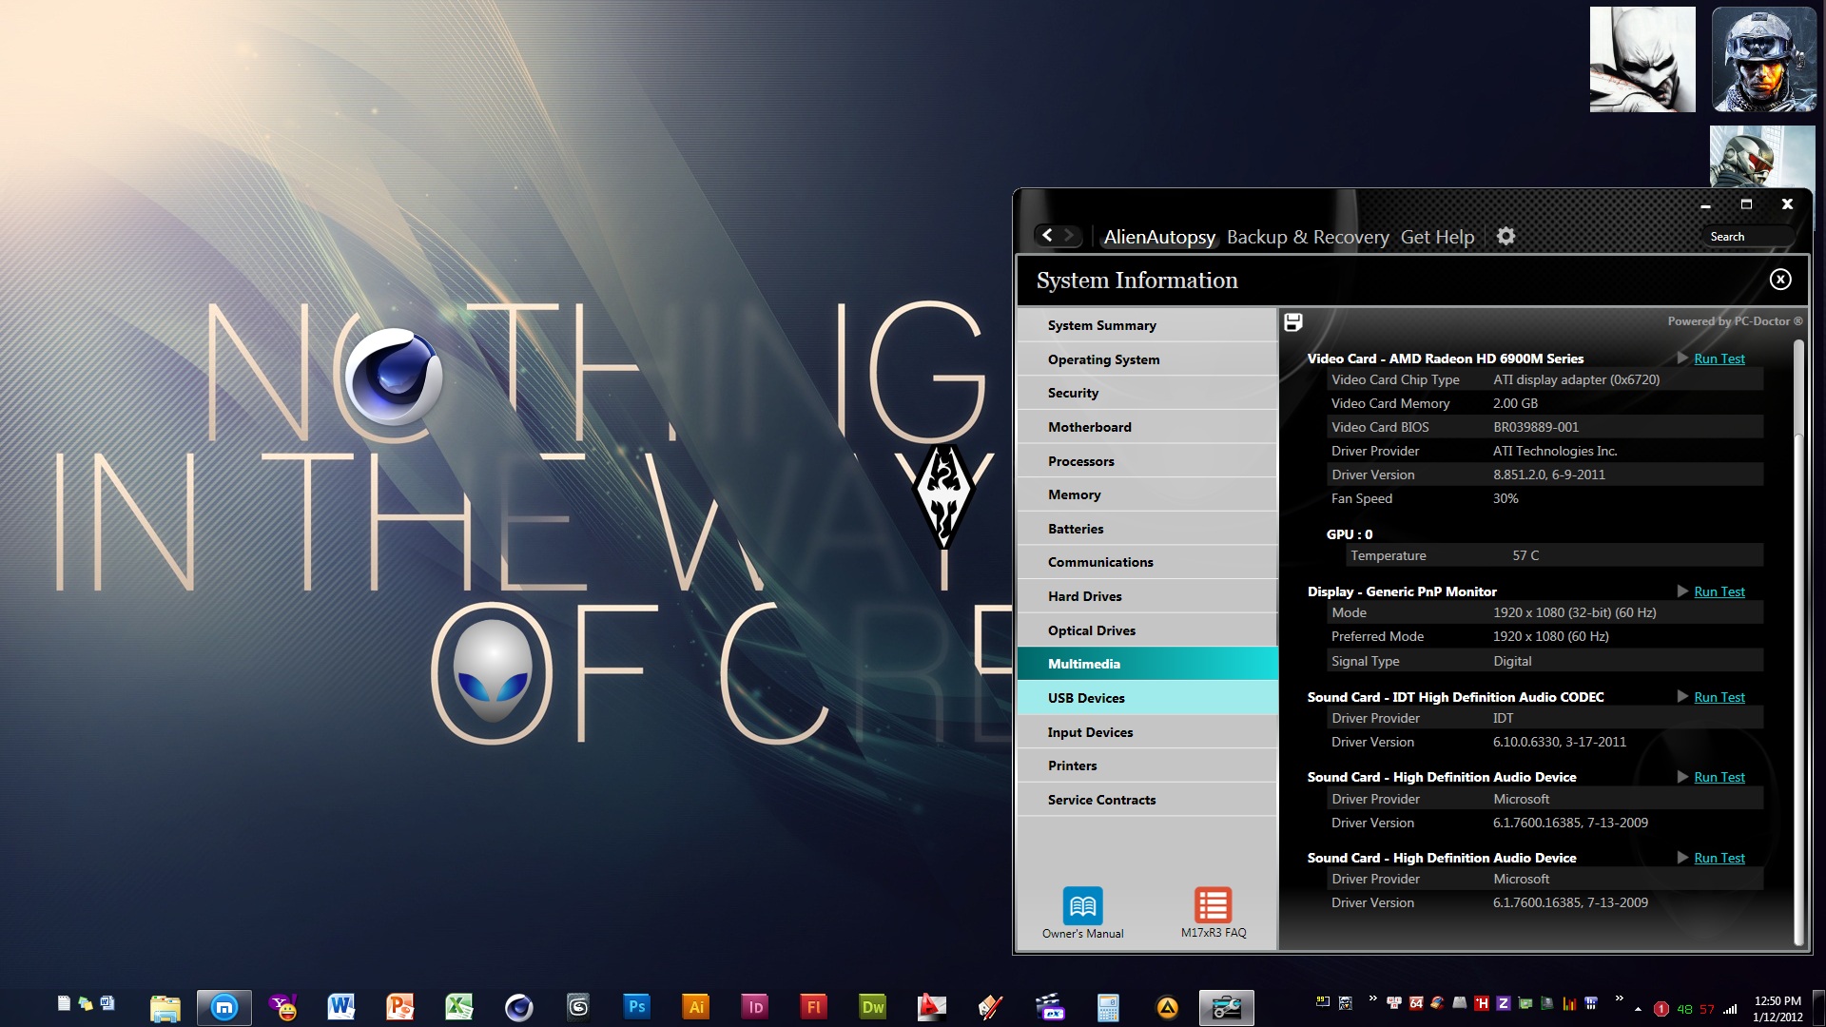Select Service Contracts in the sidebar
Viewport: 1826px width, 1027px height.
click(x=1147, y=800)
